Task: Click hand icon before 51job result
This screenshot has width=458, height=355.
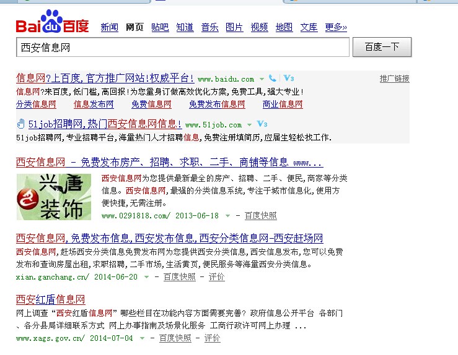Action: pyautogui.click(x=20, y=124)
